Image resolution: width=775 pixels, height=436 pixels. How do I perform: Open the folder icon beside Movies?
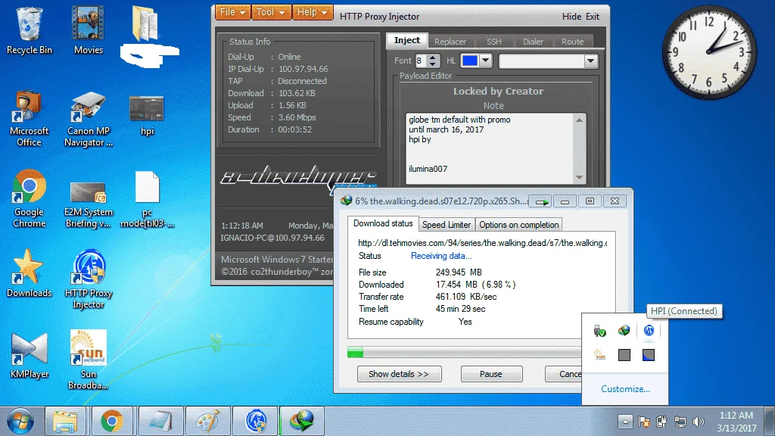tap(145, 23)
